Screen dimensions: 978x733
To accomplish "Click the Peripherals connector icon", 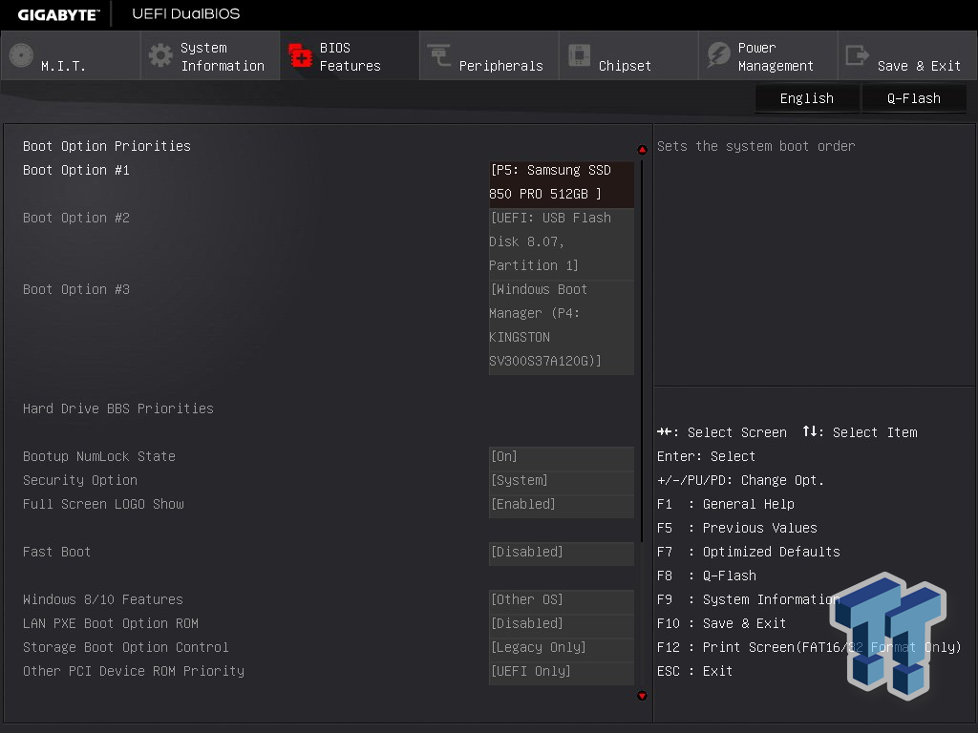I will 439,55.
